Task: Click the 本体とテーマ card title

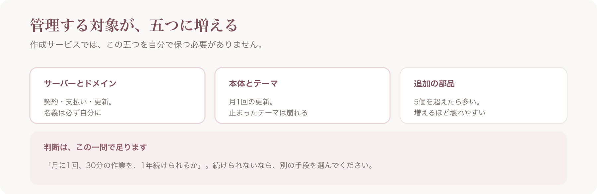Action: [x=253, y=84]
